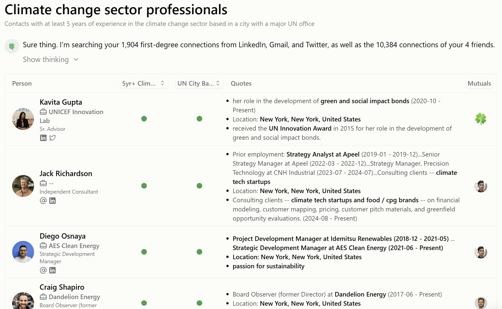The width and height of the screenshot is (502, 309).
Task: Click AES Clean Energy company name
Action: click(x=74, y=246)
